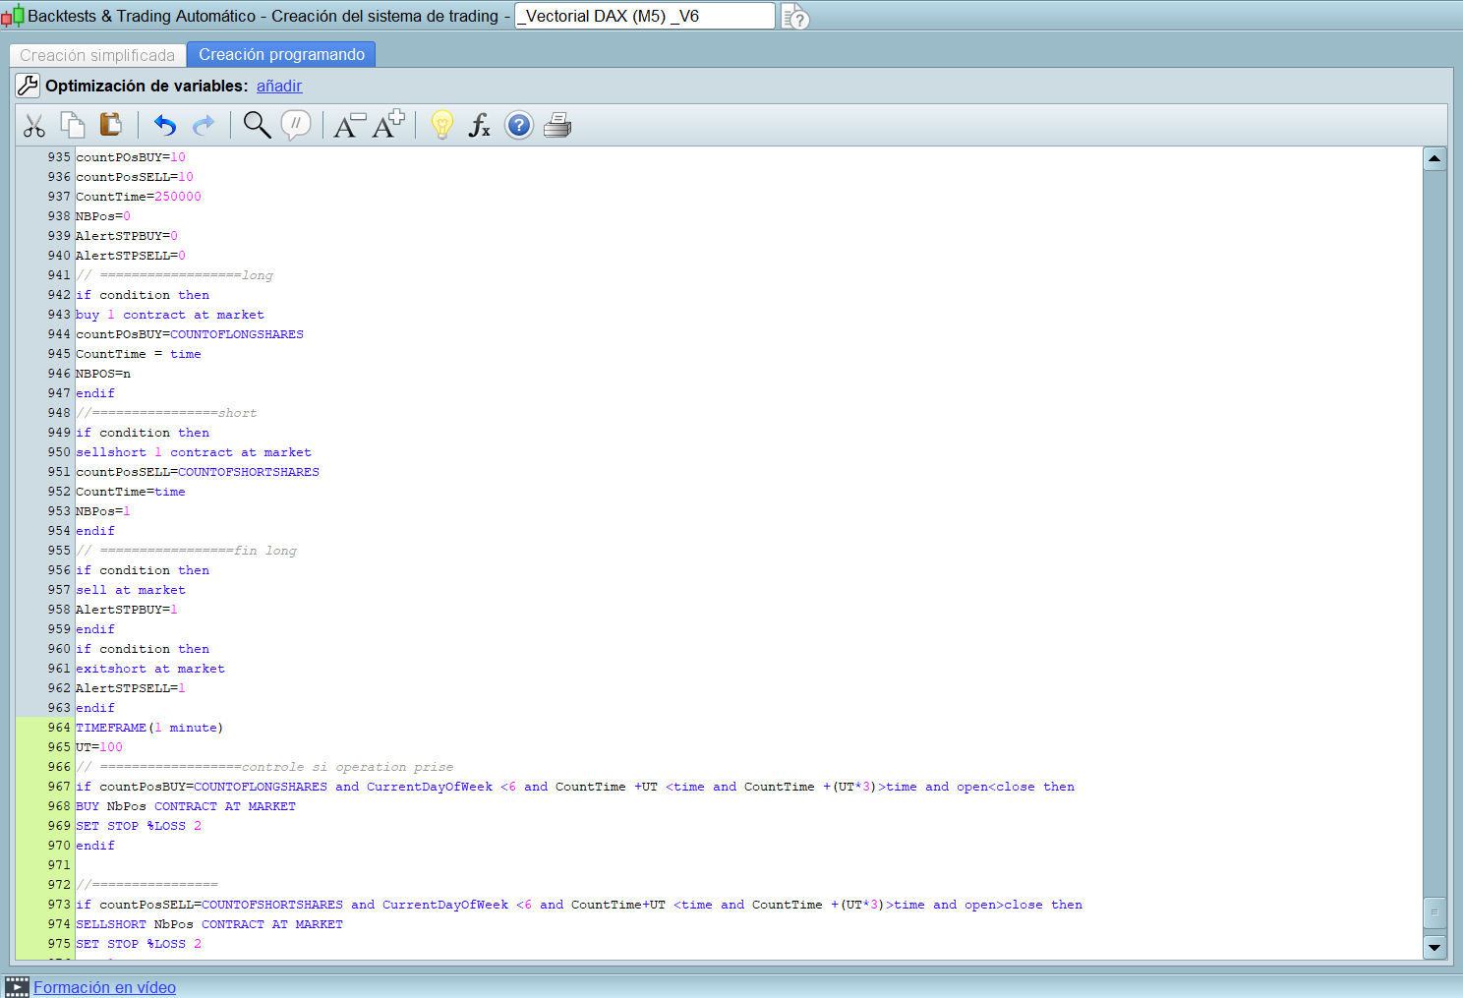Click the 'long' comment on line 941
Screen dimensions: 1463x998
click(175, 275)
